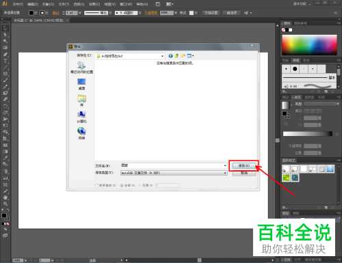Click the stroke color swatch in the control bar
The height and width of the screenshot is (263, 342).
point(42,13)
